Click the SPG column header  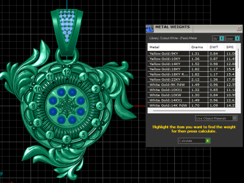tap(230, 47)
